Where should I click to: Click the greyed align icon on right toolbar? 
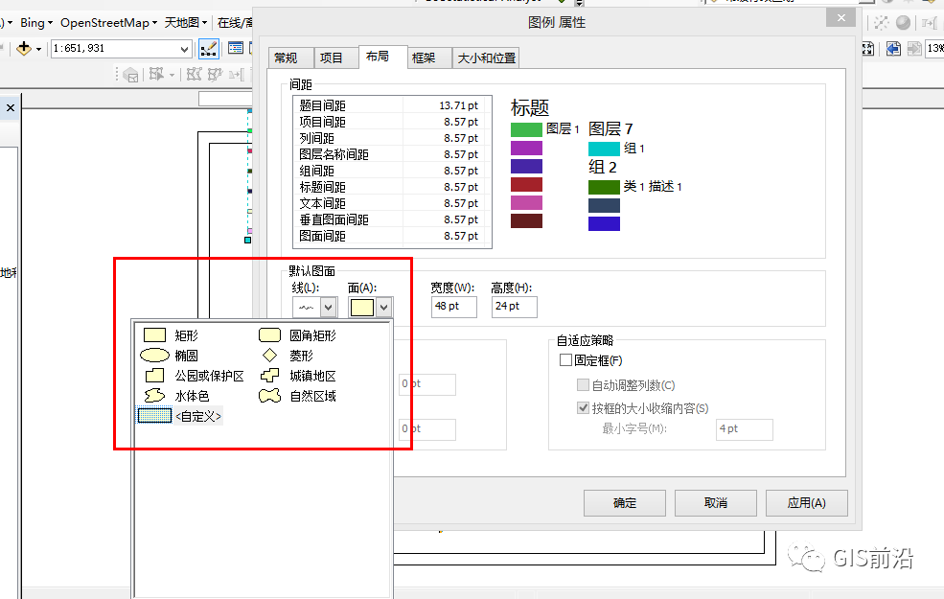pyautogui.click(x=930, y=23)
